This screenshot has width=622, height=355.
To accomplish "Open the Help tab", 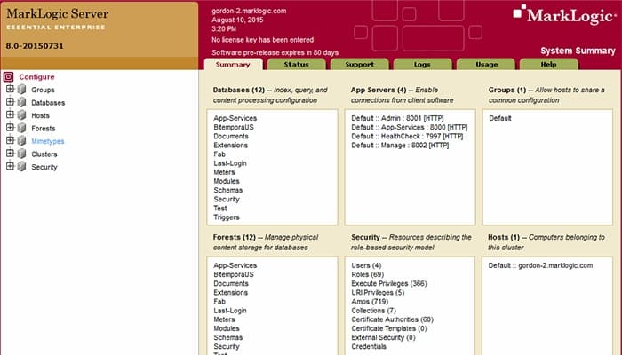I will (549, 64).
